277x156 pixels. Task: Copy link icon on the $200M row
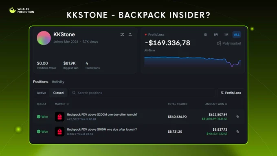pos(238,117)
